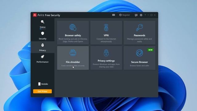Click the Browser safety globe icon
This screenshot has height=111, width=197.
point(73,27)
